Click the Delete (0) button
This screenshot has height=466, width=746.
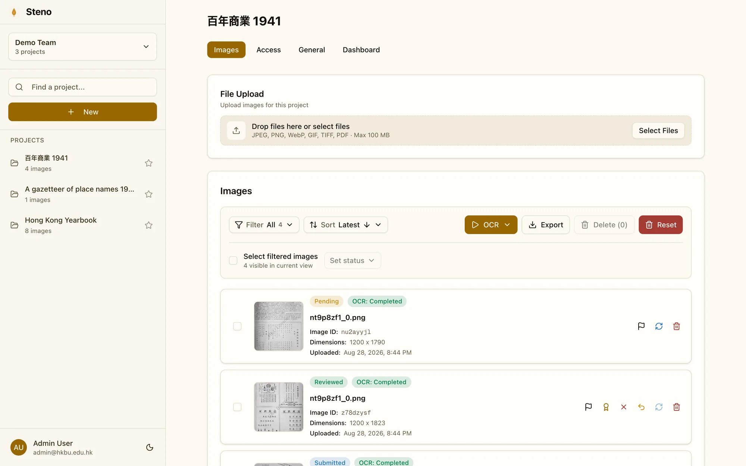pyautogui.click(x=604, y=225)
